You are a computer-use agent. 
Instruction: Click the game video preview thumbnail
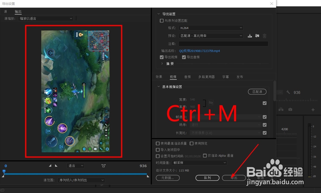(75, 91)
